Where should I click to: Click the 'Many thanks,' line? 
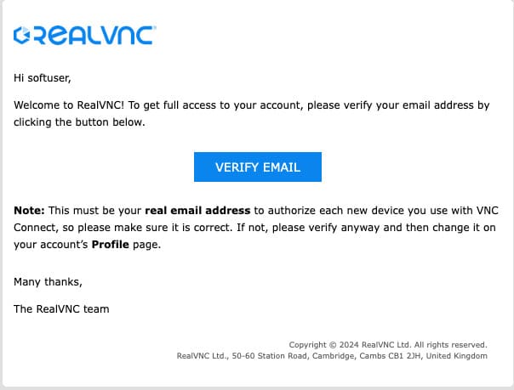coord(48,281)
